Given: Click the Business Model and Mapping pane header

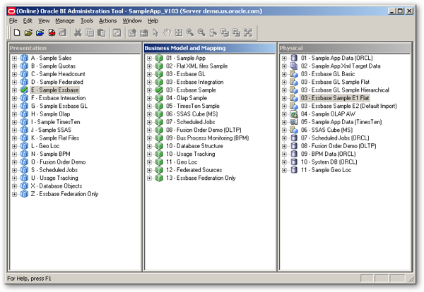Looking at the screenshot, I should (210, 48).
